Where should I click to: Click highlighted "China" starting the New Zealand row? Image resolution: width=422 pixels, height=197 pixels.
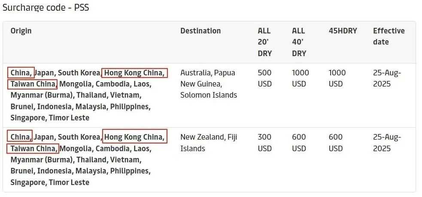[20, 137]
